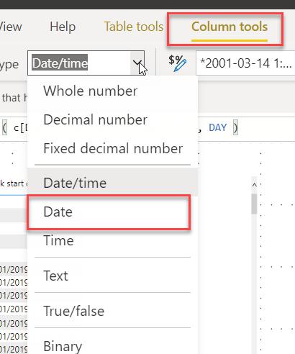Click the currency and percent format icon
This screenshot has width=295, height=354.
pyautogui.click(x=177, y=63)
